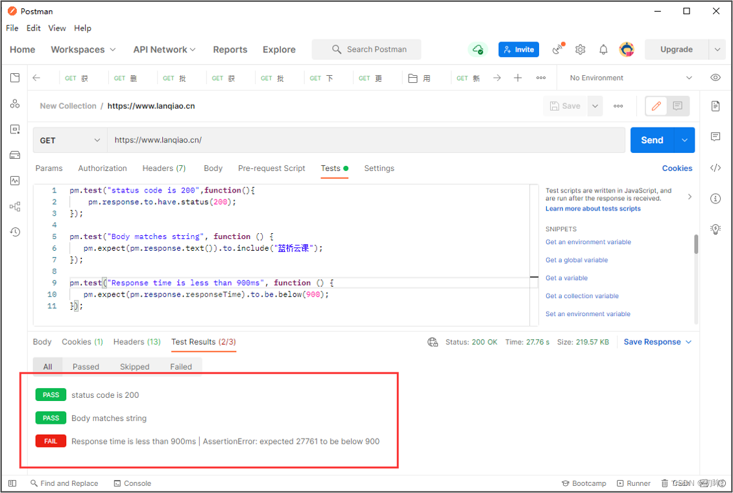
Task: Filter test results by Passed
Action: point(86,367)
